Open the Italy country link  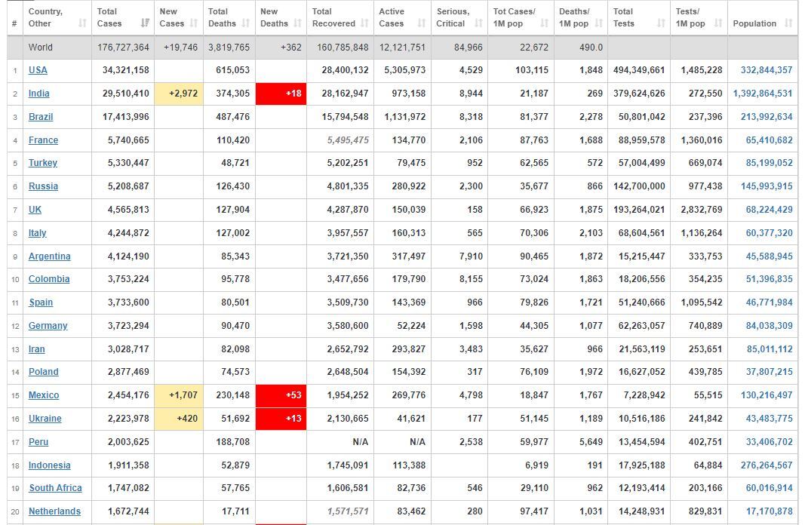tap(38, 233)
